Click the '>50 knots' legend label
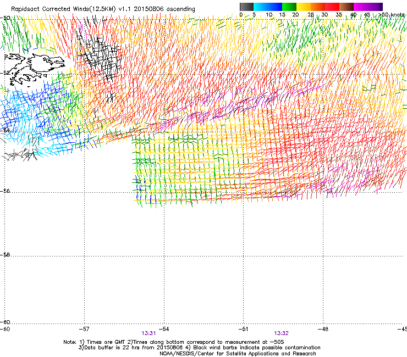This screenshot has height=357, width=407. [x=392, y=15]
